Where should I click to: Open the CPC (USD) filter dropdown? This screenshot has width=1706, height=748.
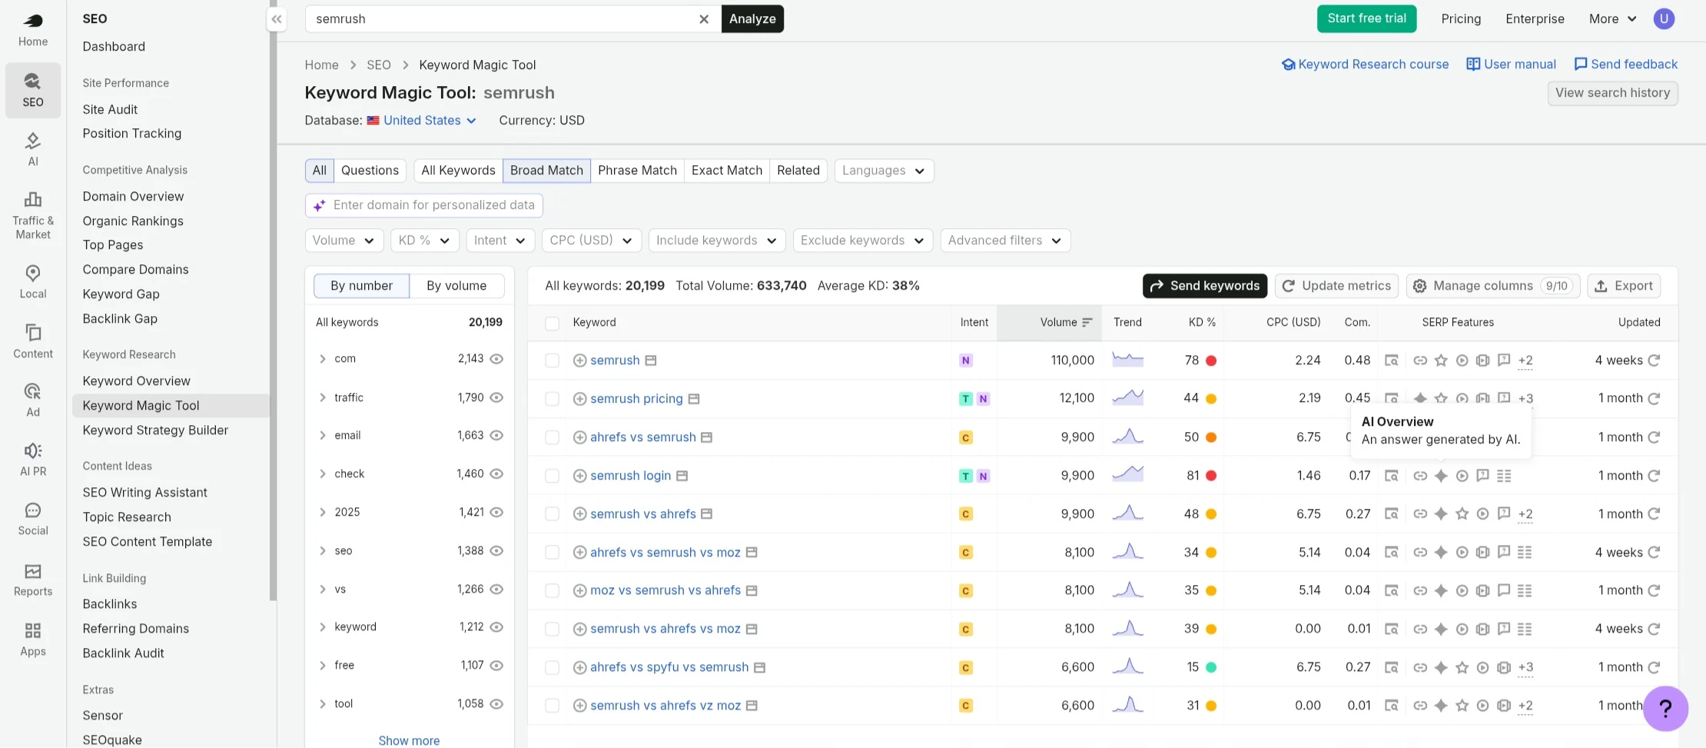tap(591, 241)
